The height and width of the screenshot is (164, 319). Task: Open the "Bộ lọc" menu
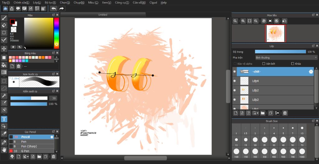tap(50, 2)
